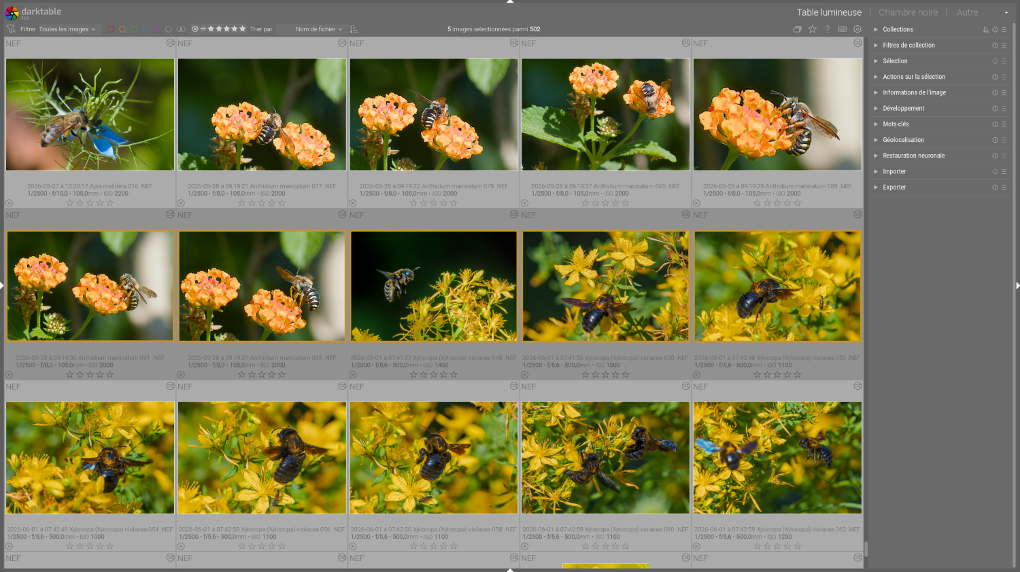Switch to the Chambre noire view
1020x572 pixels.
click(908, 12)
